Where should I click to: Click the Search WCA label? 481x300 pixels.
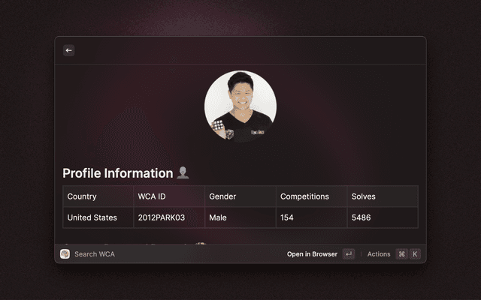click(x=95, y=254)
